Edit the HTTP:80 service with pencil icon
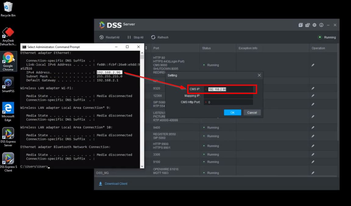Viewport: 351px width, 206px height. point(313,65)
